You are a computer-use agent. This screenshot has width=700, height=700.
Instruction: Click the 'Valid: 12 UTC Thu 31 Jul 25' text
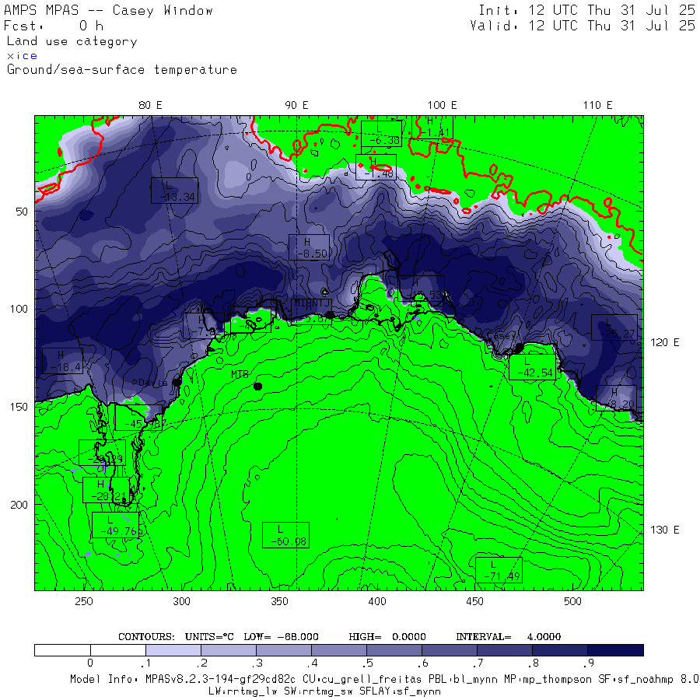coord(582,26)
